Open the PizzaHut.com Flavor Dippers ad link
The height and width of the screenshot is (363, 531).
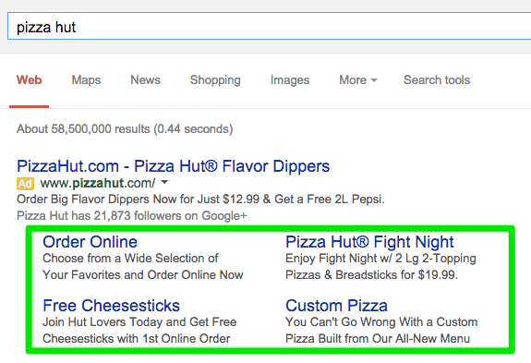pyautogui.click(x=173, y=166)
